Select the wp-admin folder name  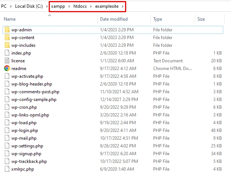[x=21, y=30]
